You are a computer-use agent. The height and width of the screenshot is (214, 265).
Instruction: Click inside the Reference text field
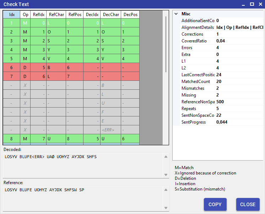pyautogui.click(x=83, y=199)
